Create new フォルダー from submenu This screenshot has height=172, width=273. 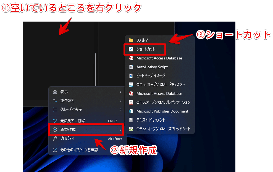pos(160,40)
